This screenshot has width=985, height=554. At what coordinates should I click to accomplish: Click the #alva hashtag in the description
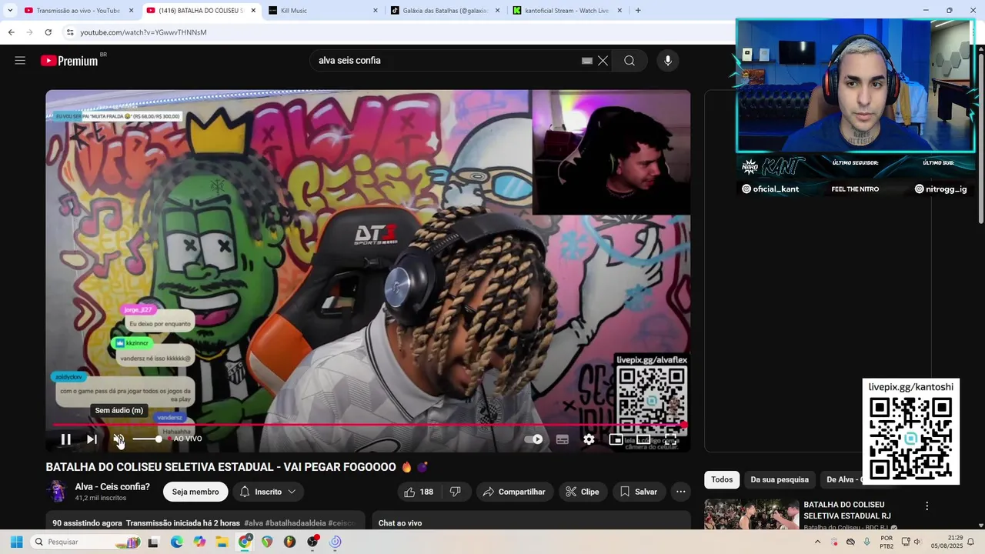[255, 523]
